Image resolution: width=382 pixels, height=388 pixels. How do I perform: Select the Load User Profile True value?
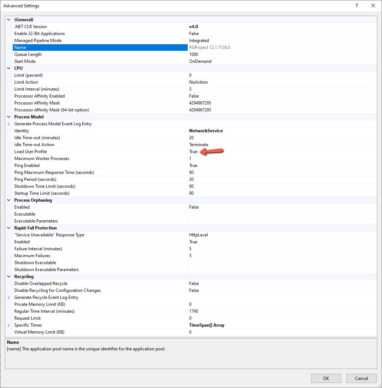tap(193, 152)
